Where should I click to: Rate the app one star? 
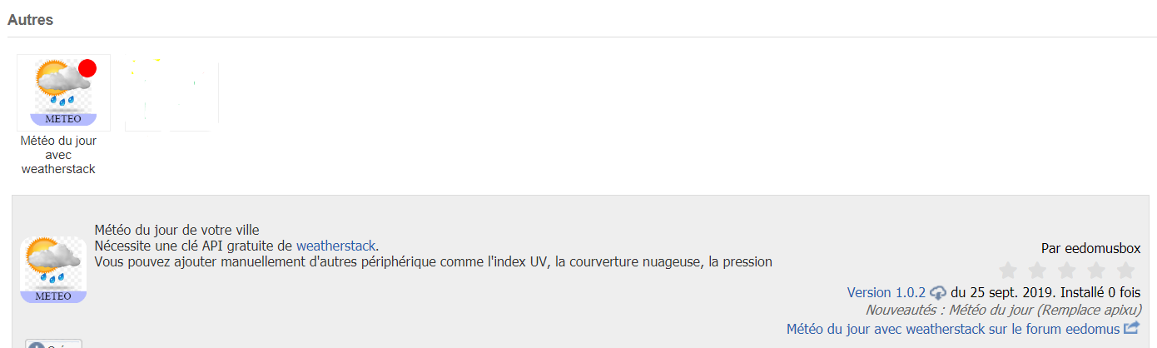tap(1008, 271)
